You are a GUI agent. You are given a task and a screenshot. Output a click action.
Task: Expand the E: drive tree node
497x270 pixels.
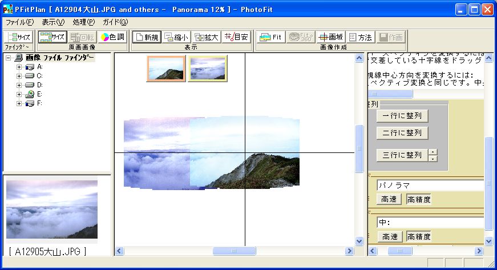(19, 94)
